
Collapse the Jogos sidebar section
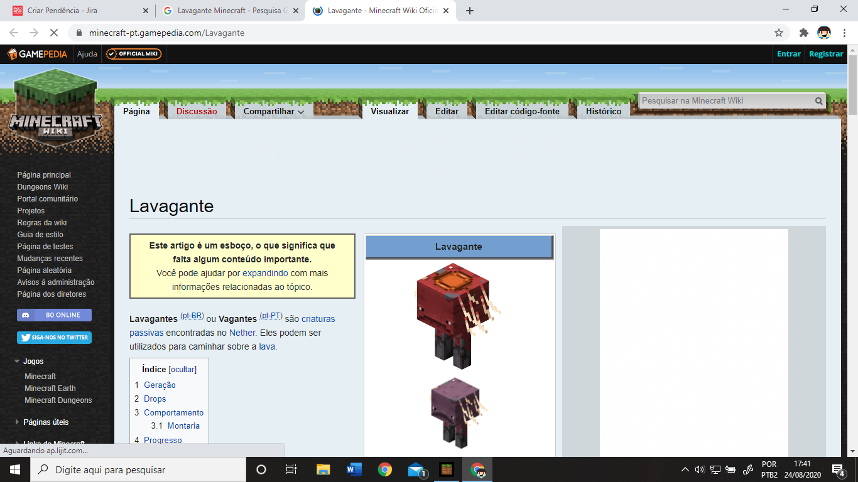click(18, 361)
